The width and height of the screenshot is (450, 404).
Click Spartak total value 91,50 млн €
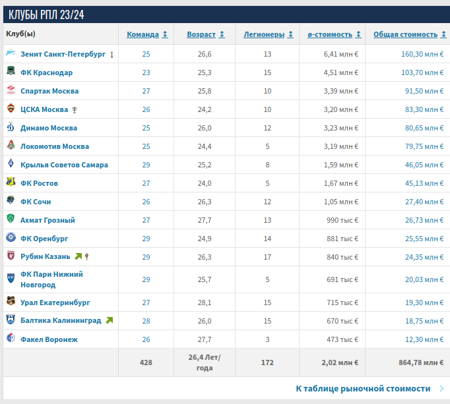(424, 91)
